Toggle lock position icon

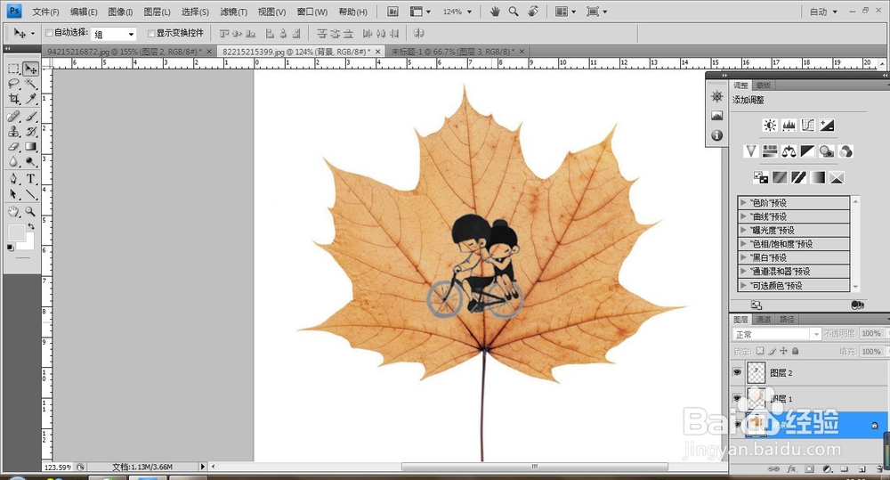(x=784, y=351)
